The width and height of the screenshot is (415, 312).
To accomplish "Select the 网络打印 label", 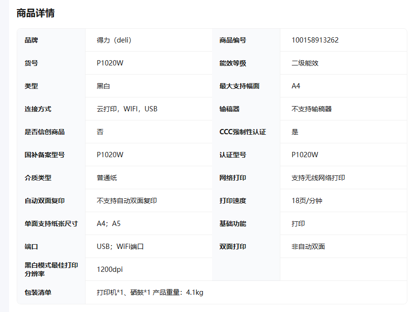I will 233,178.
